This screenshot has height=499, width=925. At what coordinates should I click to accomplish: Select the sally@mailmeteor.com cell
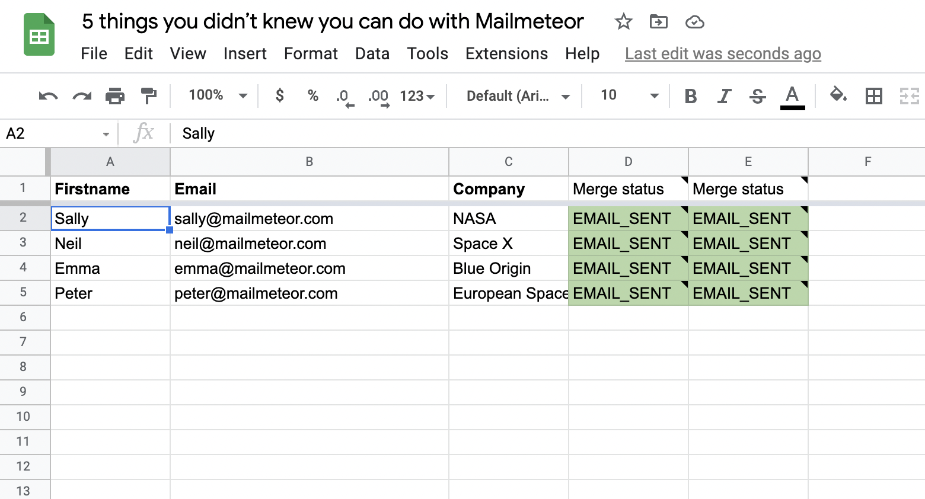pos(310,219)
